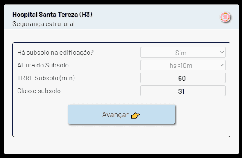
Task: Focus the Classe subsolo field showing S1
Action: [x=183, y=91]
